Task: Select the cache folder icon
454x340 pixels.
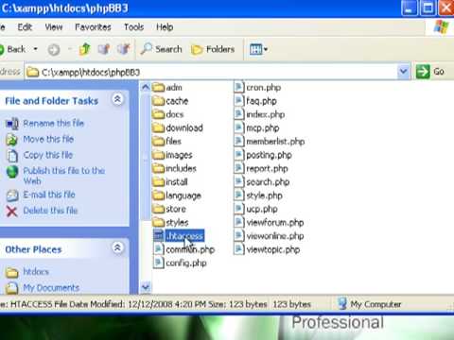Action: tap(159, 101)
